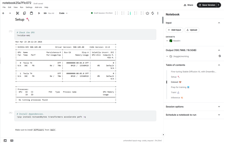Click the Upload button
Screen dimensions: 225x143
click(192, 30)
